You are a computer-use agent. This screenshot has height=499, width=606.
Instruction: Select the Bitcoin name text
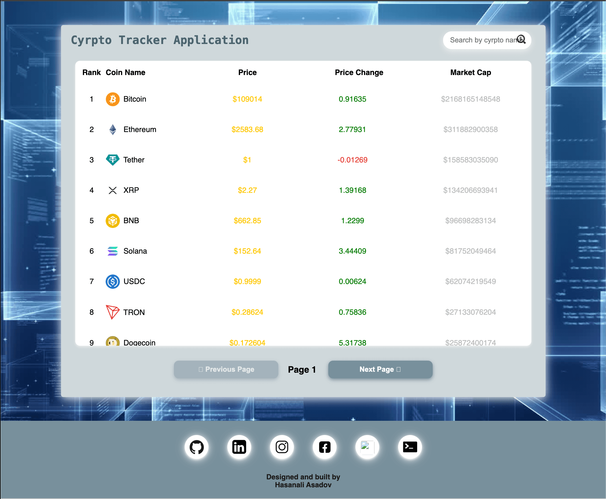(x=135, y=99)
